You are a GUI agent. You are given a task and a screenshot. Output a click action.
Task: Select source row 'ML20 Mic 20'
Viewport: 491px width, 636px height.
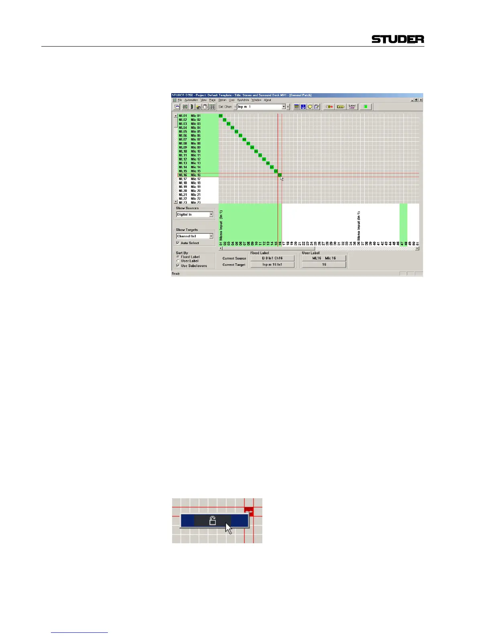[198, 191]
